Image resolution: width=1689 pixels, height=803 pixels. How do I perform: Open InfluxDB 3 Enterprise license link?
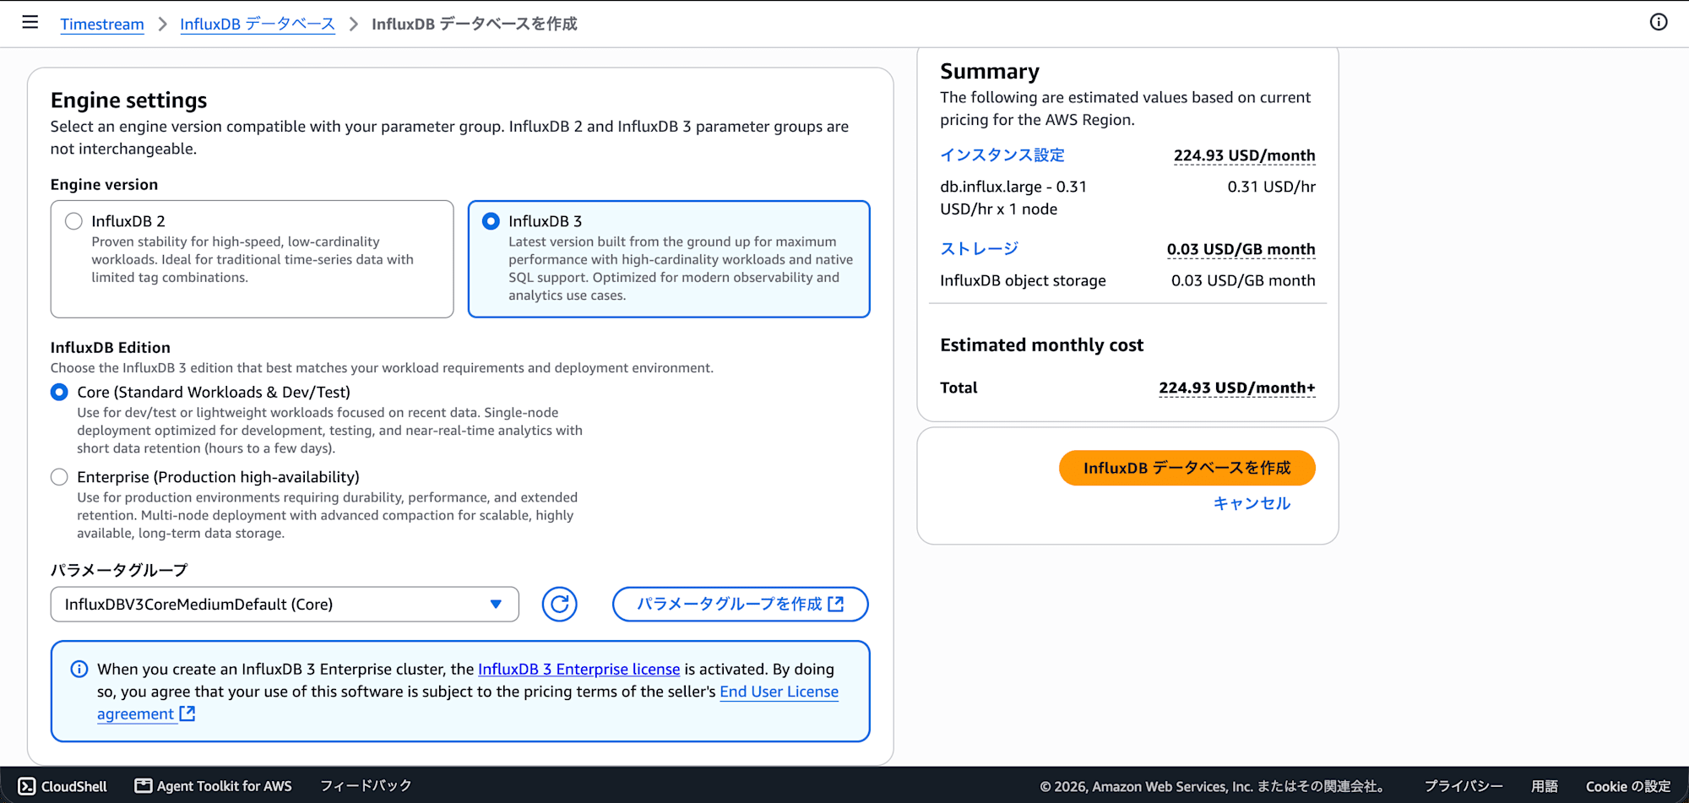pyautogui.click(x=579, y=670)
